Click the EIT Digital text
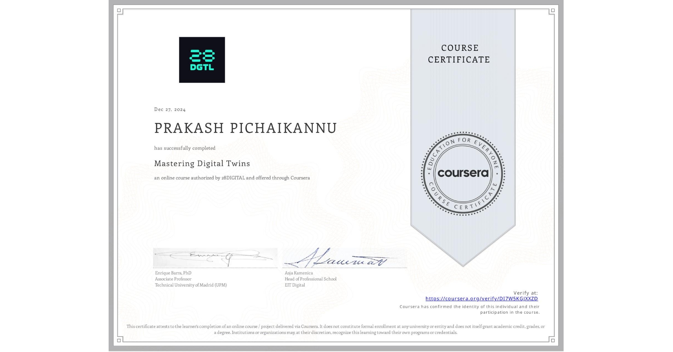 coord(295,285)
